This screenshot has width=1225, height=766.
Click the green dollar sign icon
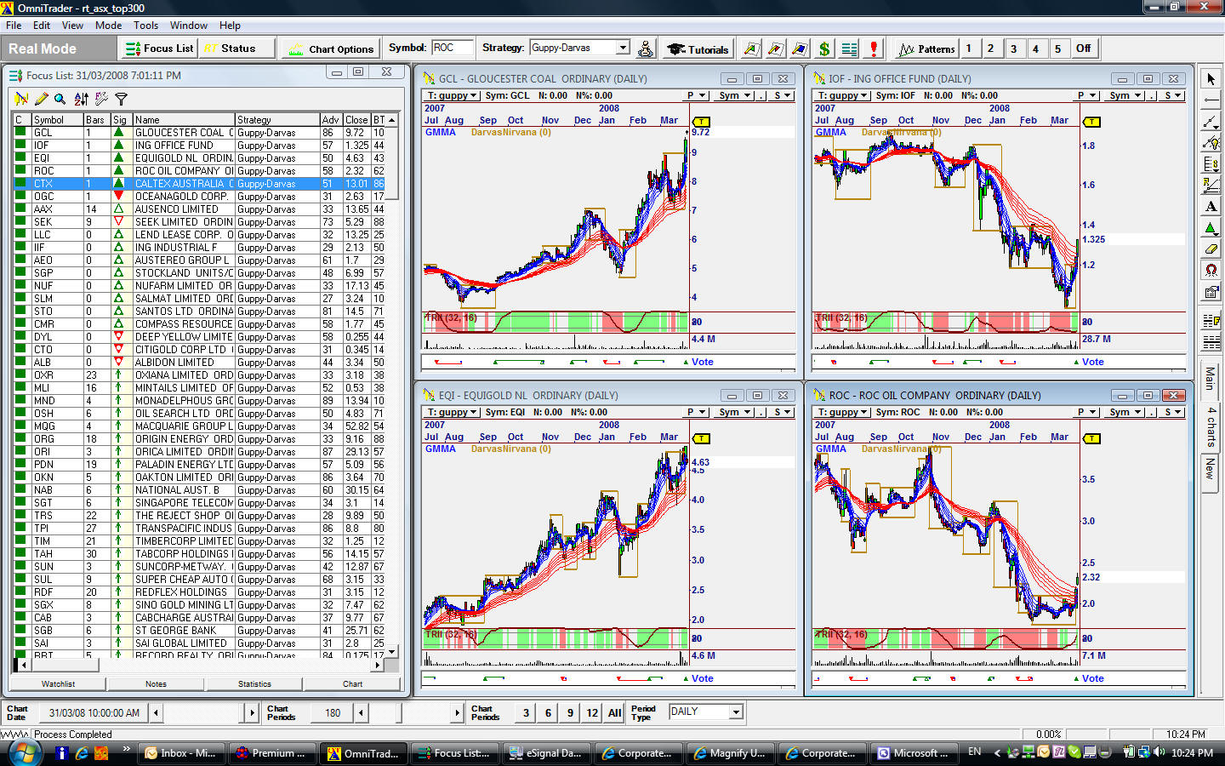(x=824, y=49)
